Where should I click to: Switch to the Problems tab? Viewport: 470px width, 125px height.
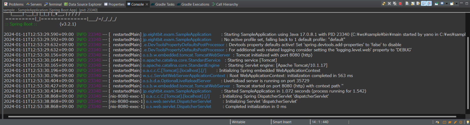coord(14,4)
